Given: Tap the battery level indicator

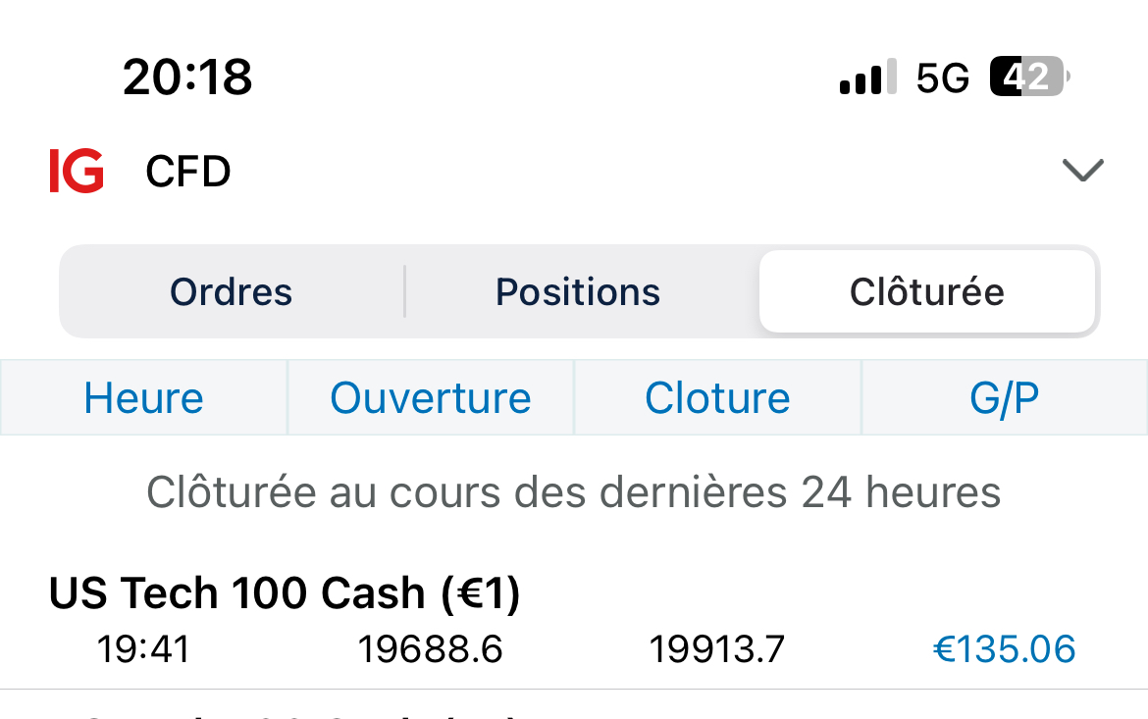Looking at the screenshot, I should coord(1027,77).
